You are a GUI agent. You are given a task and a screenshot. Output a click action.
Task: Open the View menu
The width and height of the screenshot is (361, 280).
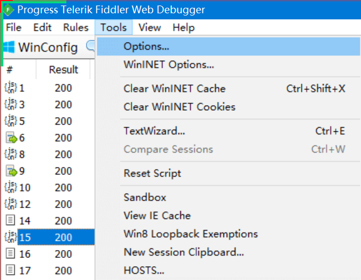(x=149, y=27)
